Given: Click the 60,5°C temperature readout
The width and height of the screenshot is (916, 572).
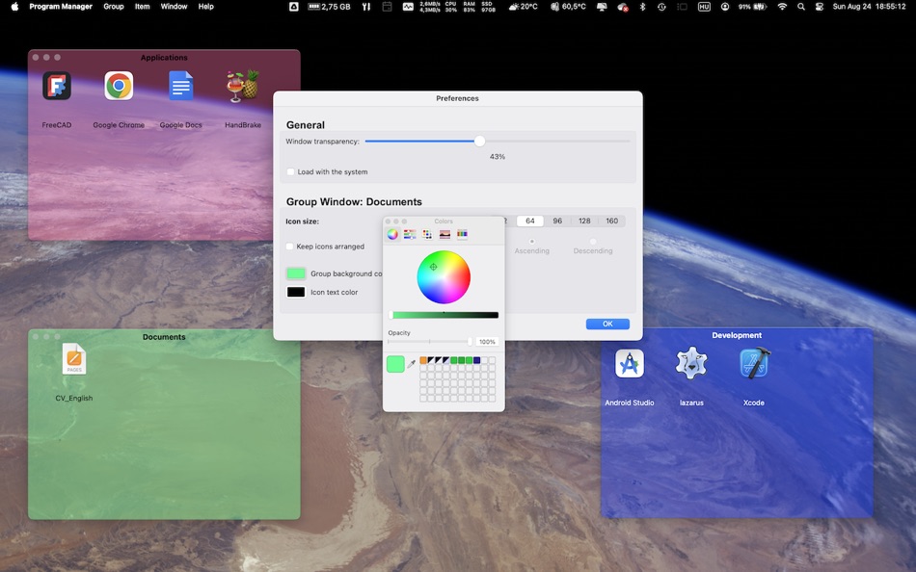Looking at the screenshot, I should pyautogui.click(x=569, y=7).
